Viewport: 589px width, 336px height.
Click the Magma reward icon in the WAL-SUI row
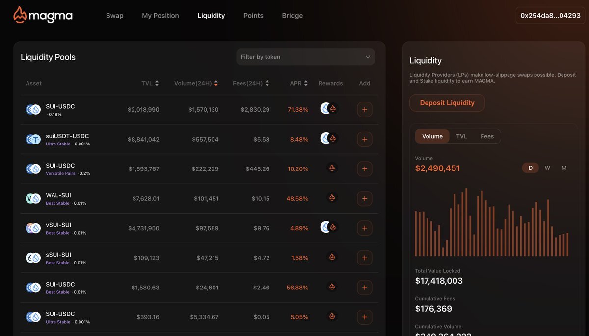click(332, 198)
